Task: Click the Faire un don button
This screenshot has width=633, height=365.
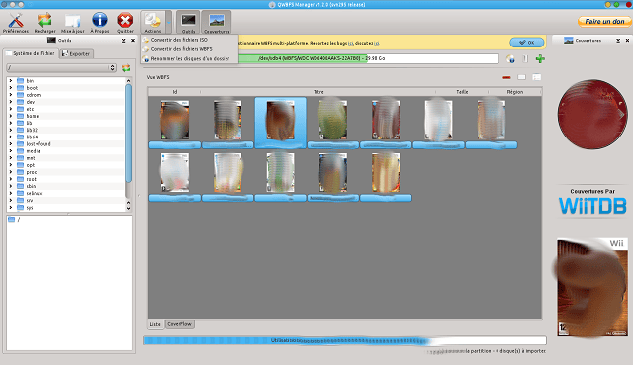Action: pos(604,22)
